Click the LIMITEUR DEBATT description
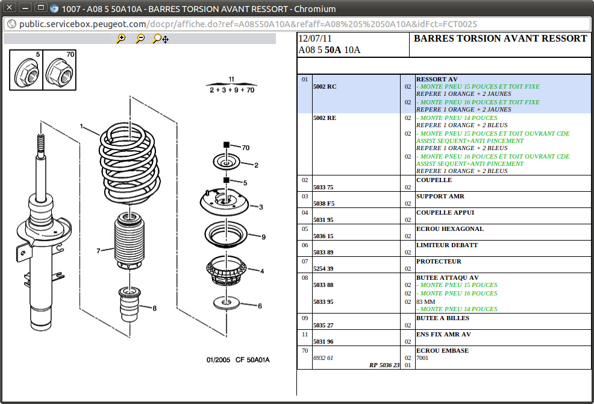 [x=447, y=245]
